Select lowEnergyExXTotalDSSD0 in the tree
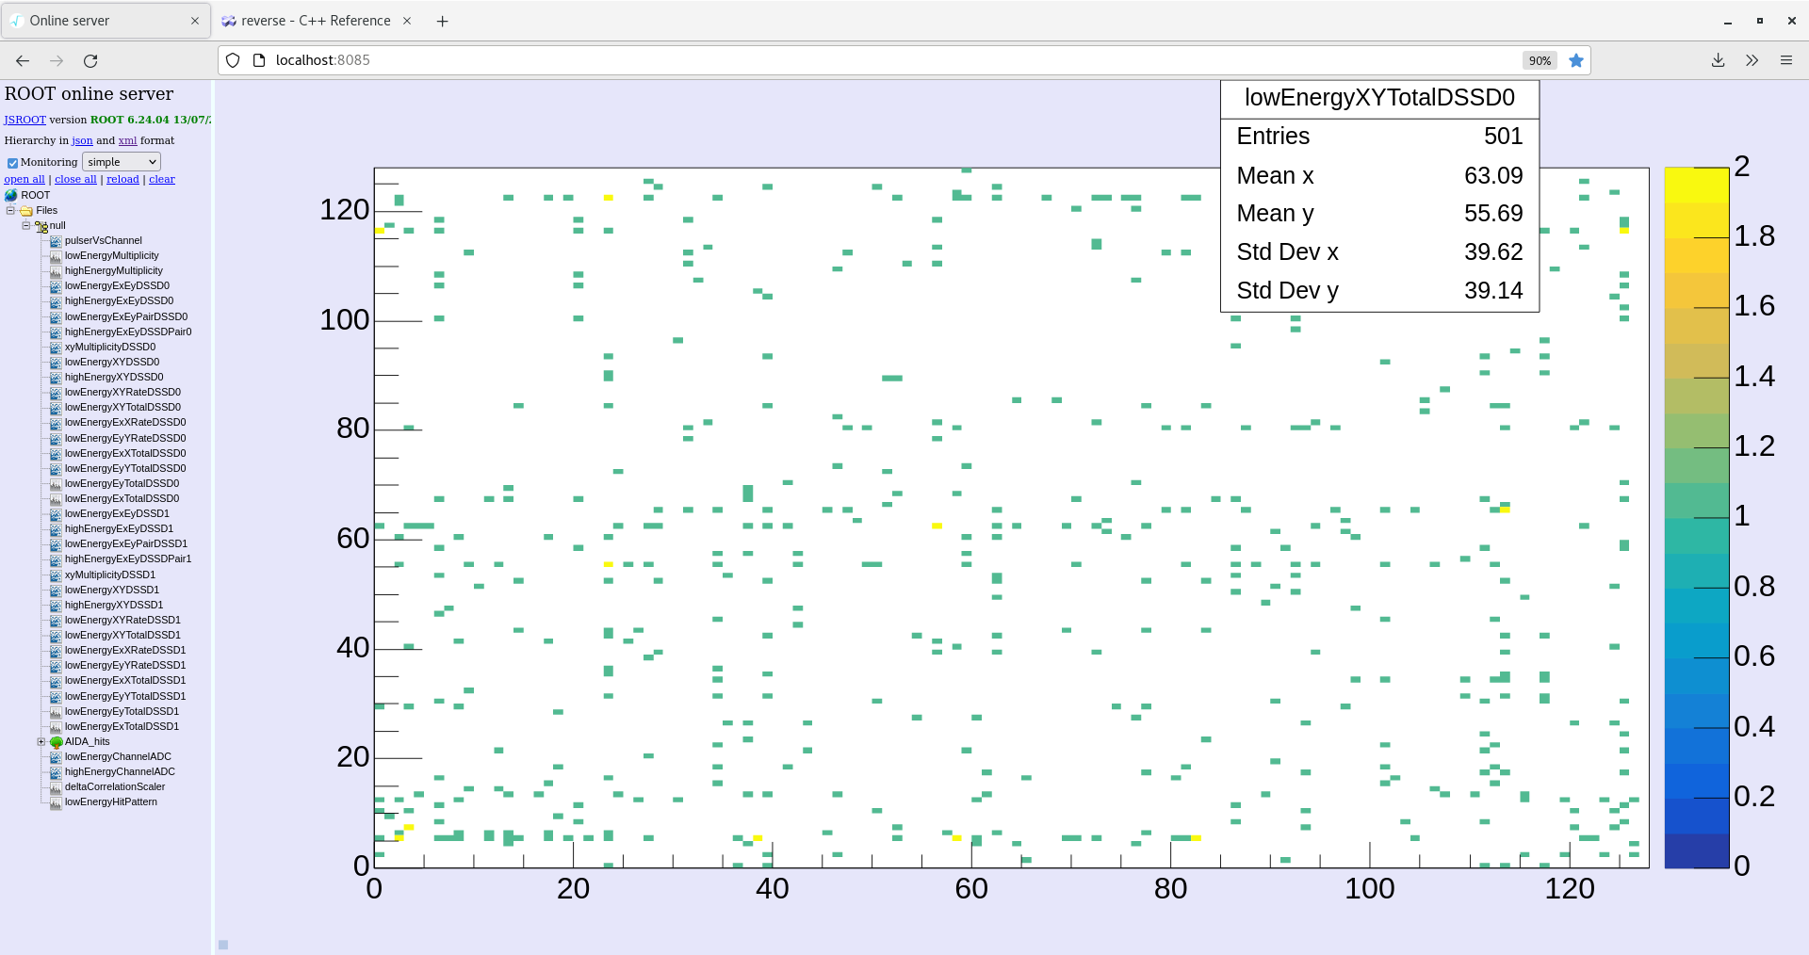The width and height of the screenshot is (1809, 955). point(125,453)
